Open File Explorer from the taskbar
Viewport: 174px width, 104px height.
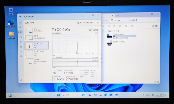(x=101, y=95)
